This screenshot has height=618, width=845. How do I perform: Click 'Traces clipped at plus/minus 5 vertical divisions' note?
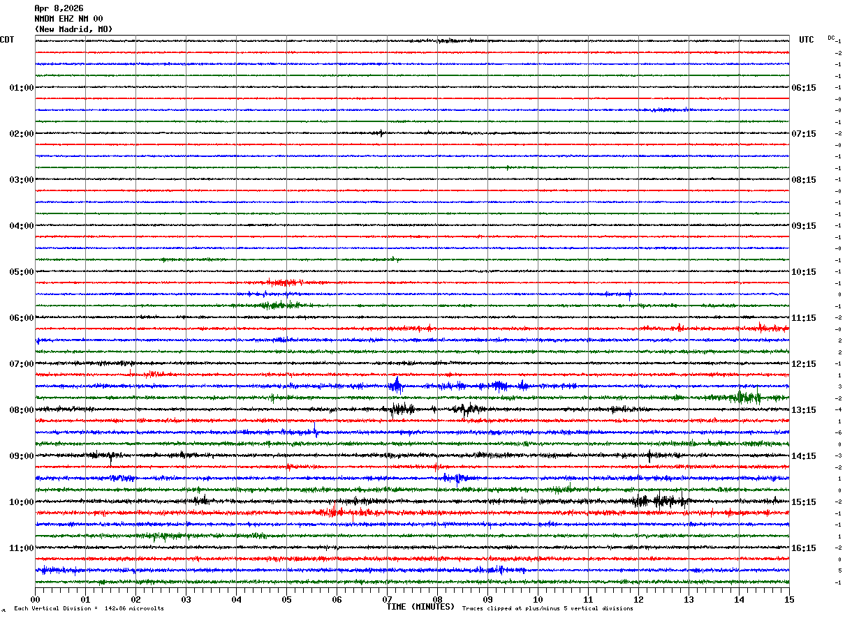(548, 609)
